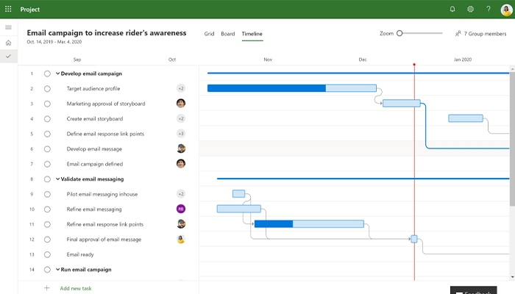Open the Feedback button
The width and height of the screenshot is (515, 294).
point(474,290)
